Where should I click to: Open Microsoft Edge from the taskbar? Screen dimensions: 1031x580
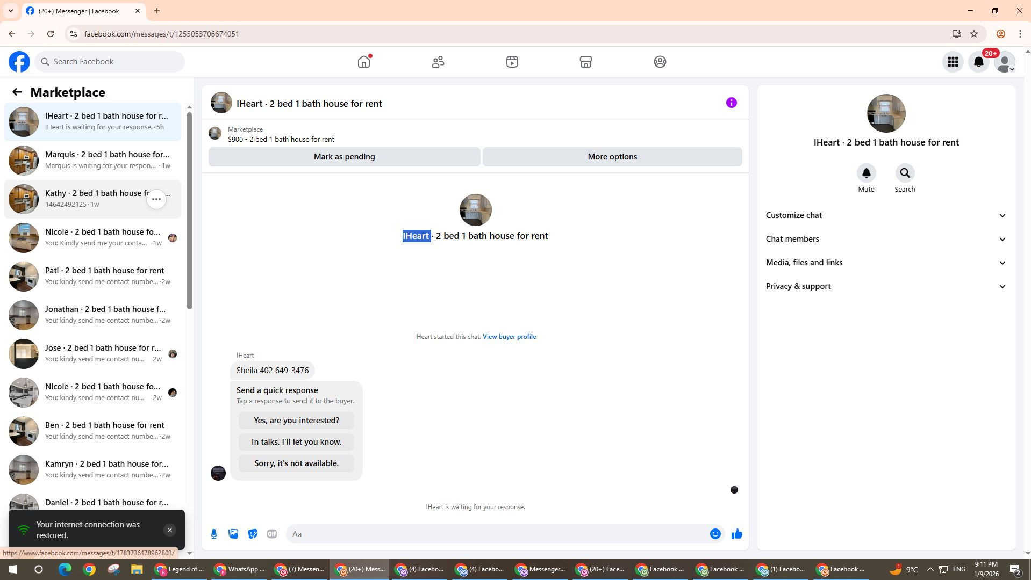(65, 569)
